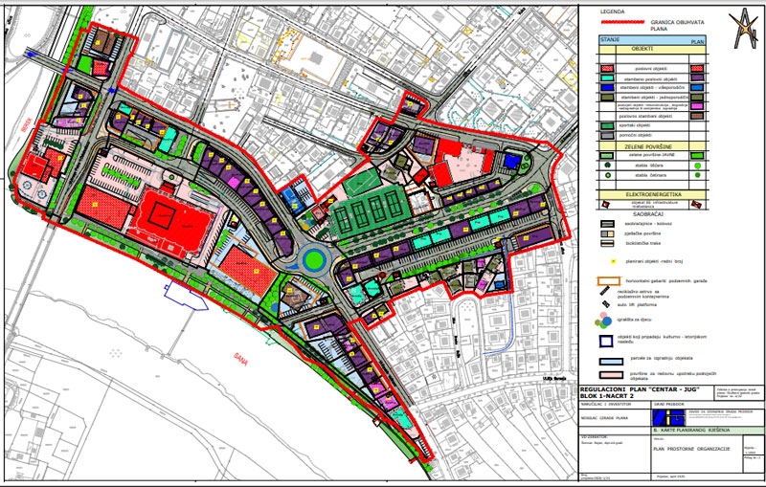Click the deciduous tree symbol in Stanje column

(x=606, y=166)
